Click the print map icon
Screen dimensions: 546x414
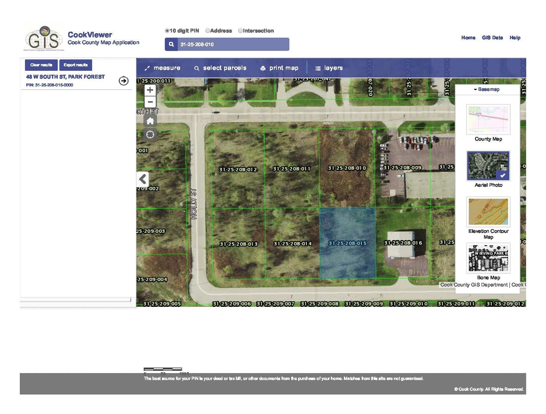[263, 68]
